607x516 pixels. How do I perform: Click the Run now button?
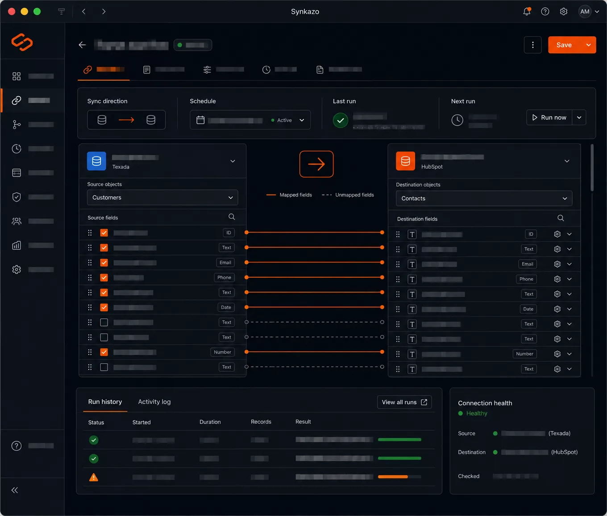tap(549, 117)
